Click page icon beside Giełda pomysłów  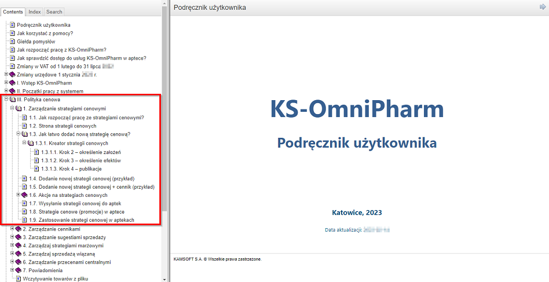coord(12,42)
